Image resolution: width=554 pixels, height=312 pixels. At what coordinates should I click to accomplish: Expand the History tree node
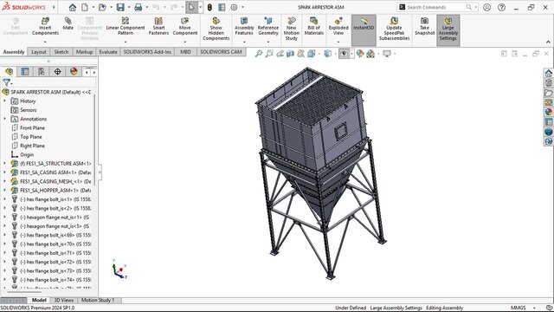(x=4, y=101)
